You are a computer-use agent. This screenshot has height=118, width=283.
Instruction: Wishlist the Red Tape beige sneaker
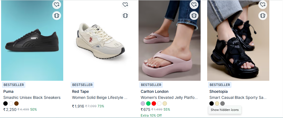[x=125, y=5]
